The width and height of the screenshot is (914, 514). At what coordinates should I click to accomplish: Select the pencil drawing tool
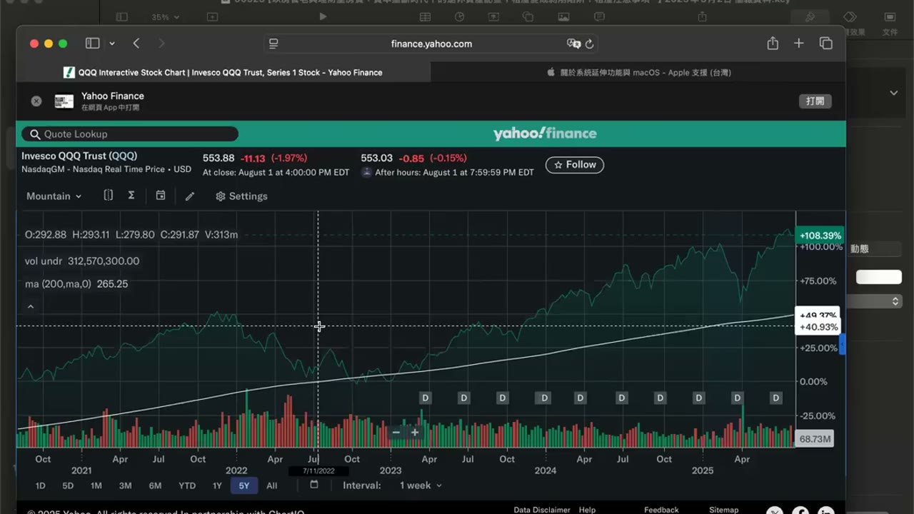pos(190,196)
